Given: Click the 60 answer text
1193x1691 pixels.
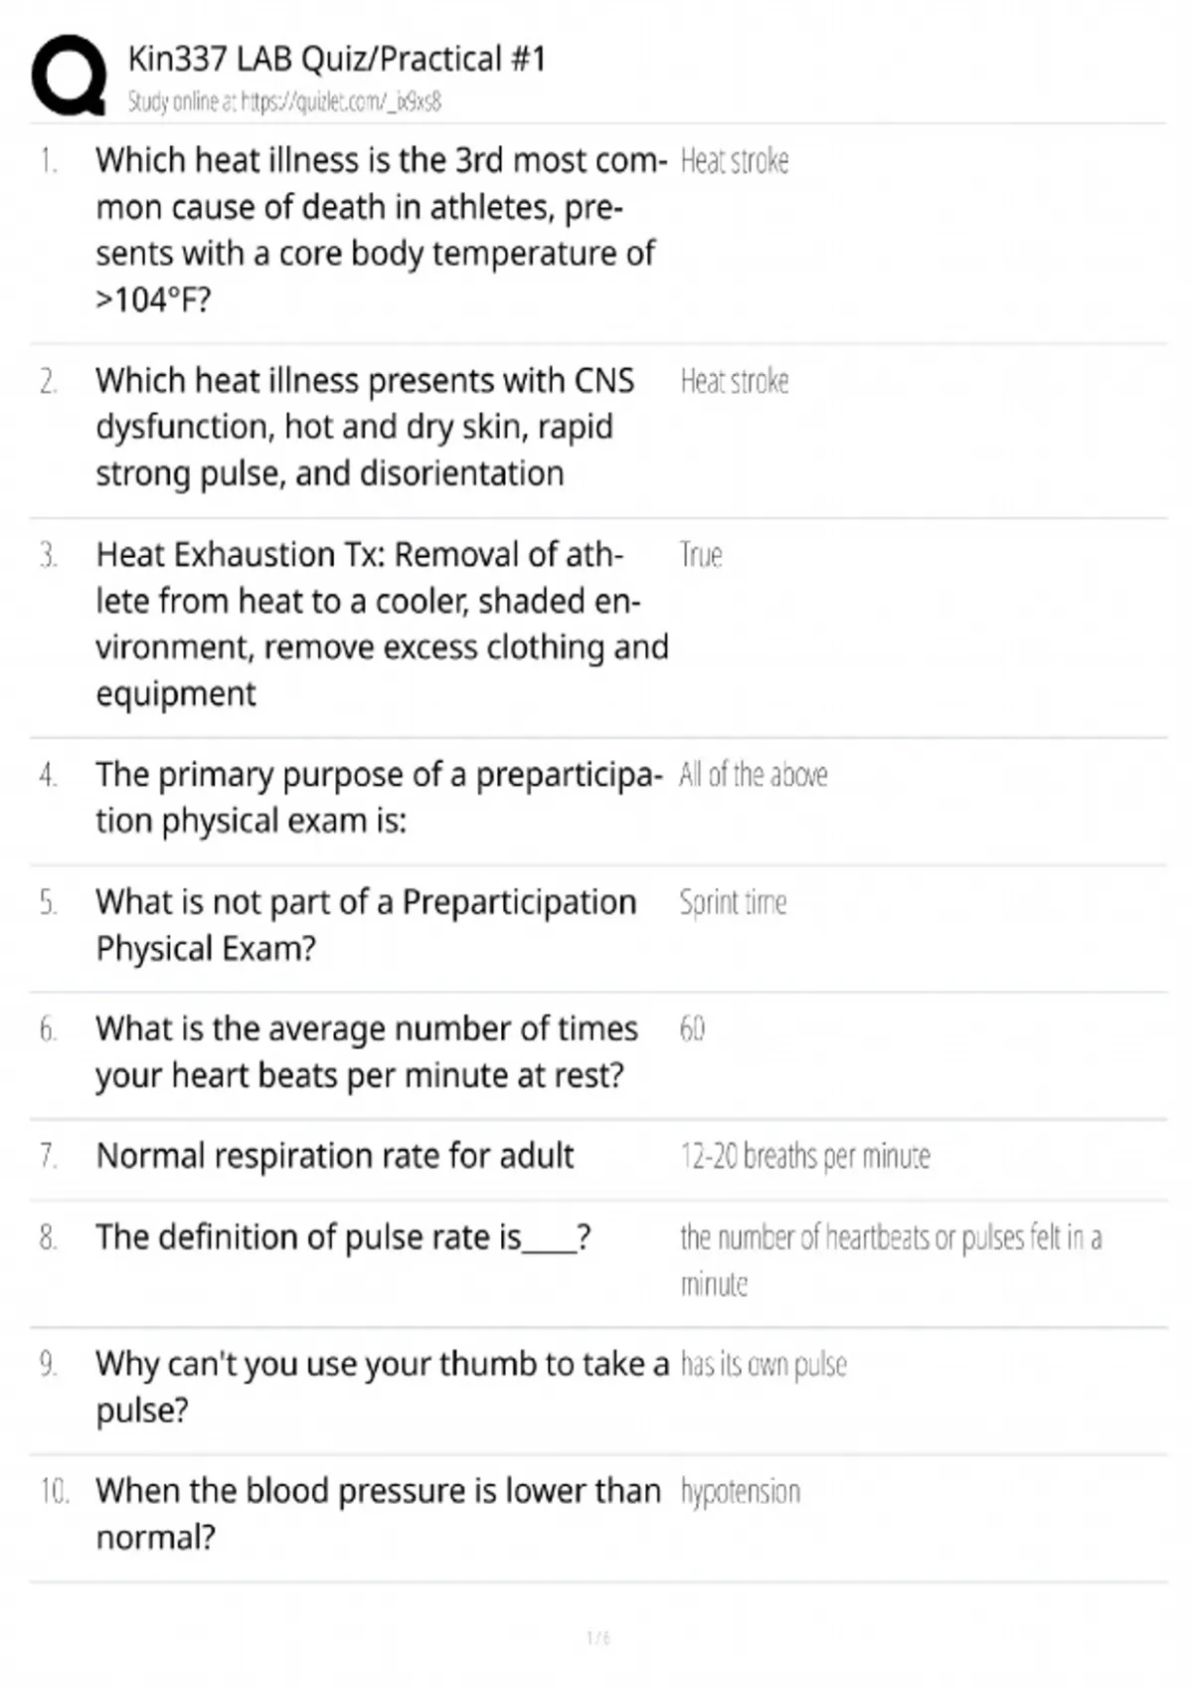Looking at the screenshot, I should point(692,1029).
